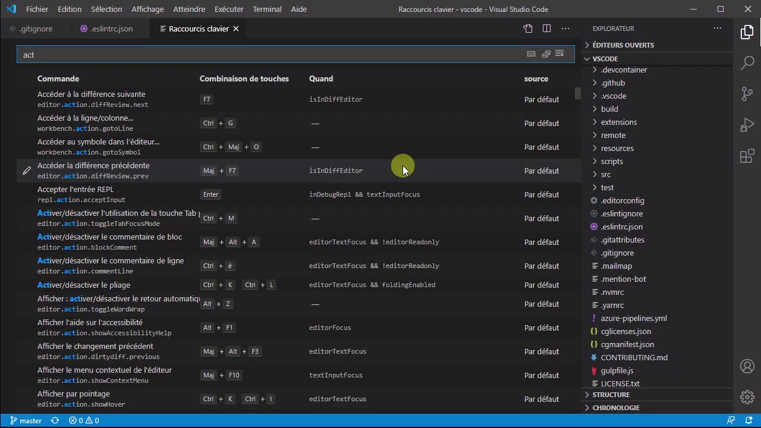The width and height of the screenshot is (761, 428).
Task: Click the VS Code logo icon
Action: [11, 9]
